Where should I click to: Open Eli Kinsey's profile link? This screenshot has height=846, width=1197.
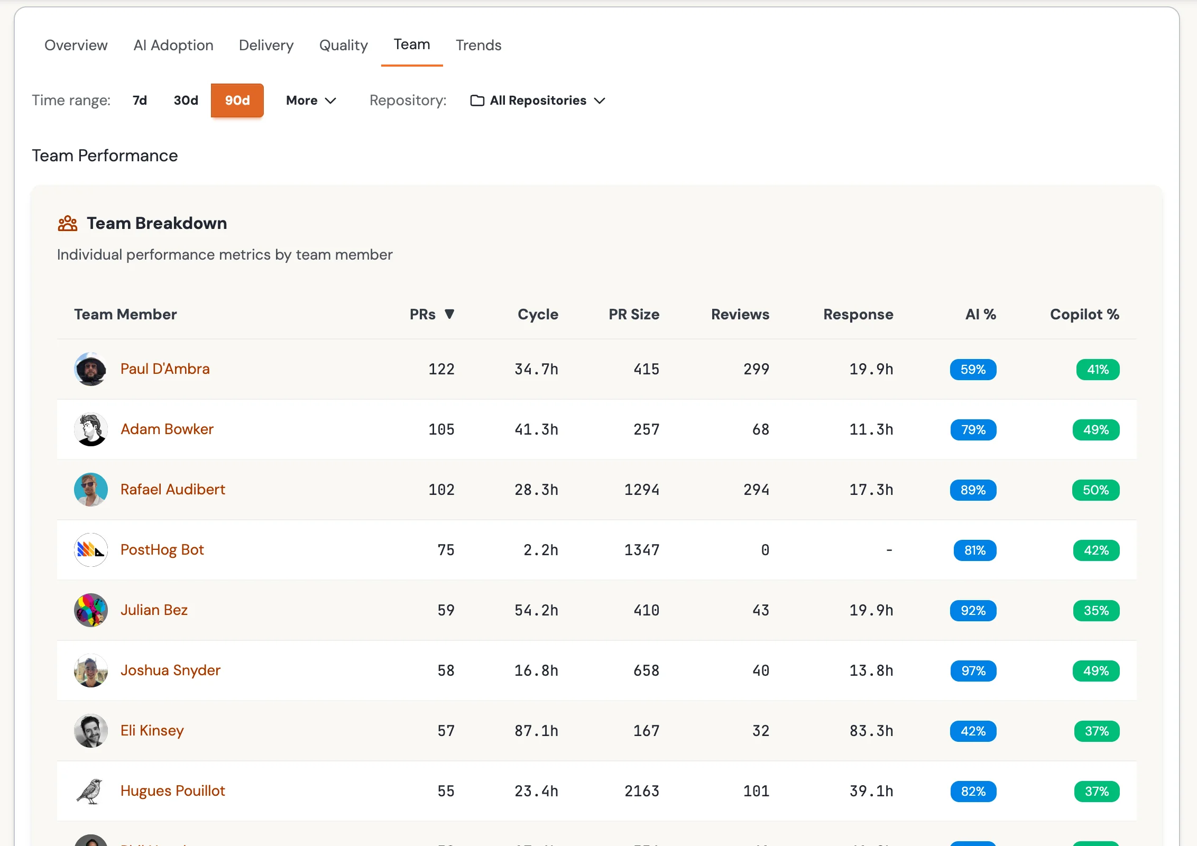coord(152,731)
